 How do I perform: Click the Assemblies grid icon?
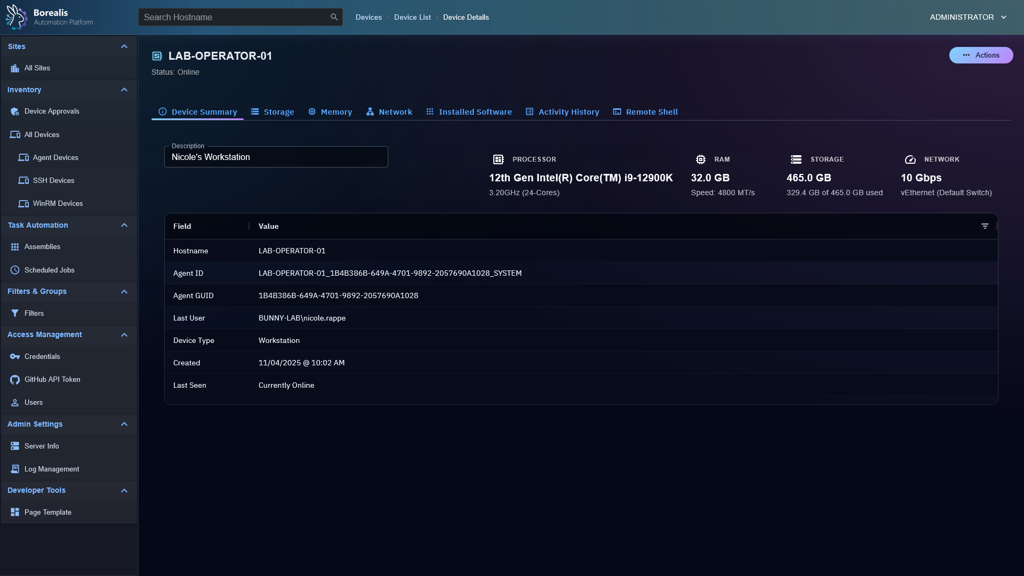click(15, 247)
